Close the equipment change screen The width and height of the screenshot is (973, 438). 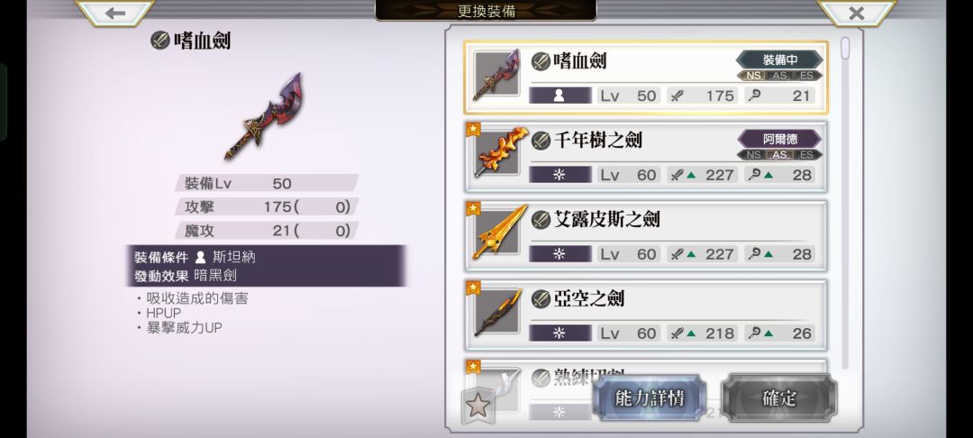pyautogui.click(x=857, y=13)
